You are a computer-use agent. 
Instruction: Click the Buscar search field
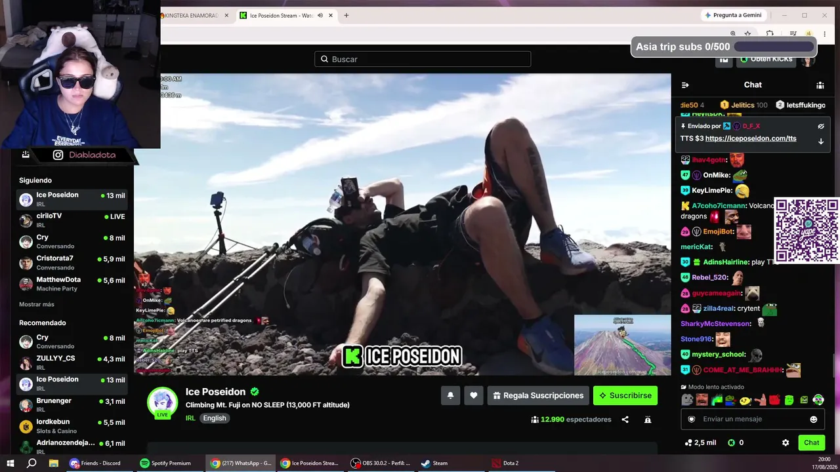click(423, 59)
